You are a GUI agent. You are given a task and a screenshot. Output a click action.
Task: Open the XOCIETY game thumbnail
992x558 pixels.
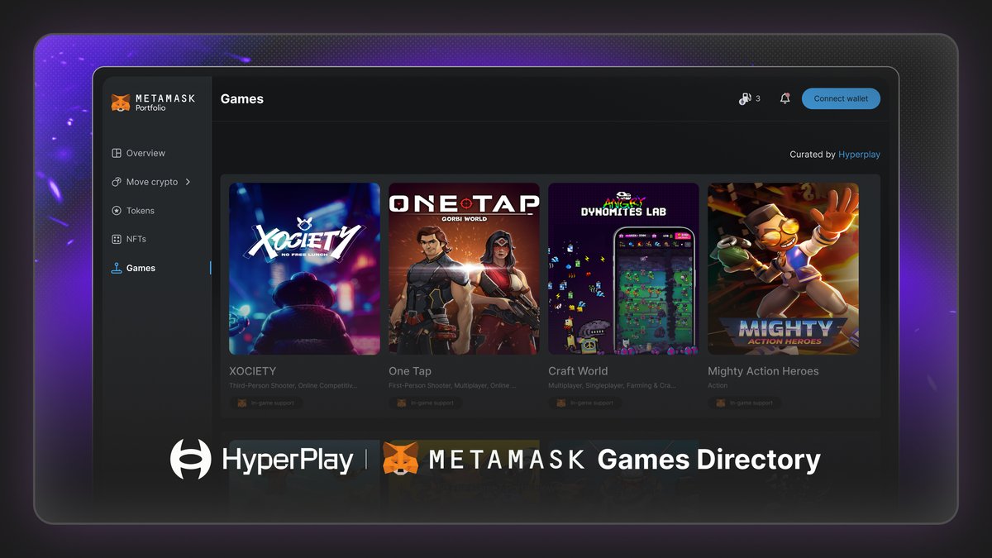[x=304, y=269]
